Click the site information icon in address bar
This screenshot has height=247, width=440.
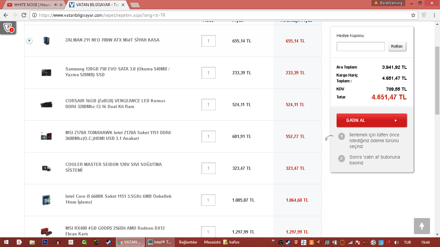coord(34,15)
